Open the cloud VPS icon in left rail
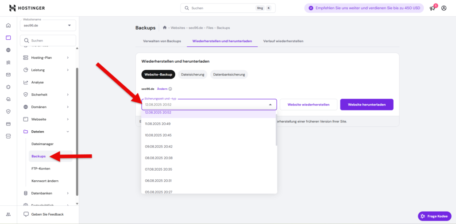The image size is (456, 224). [x=8, y=99]
